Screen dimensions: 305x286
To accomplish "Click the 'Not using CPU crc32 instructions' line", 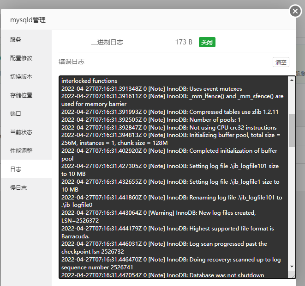I will [169, 128].
